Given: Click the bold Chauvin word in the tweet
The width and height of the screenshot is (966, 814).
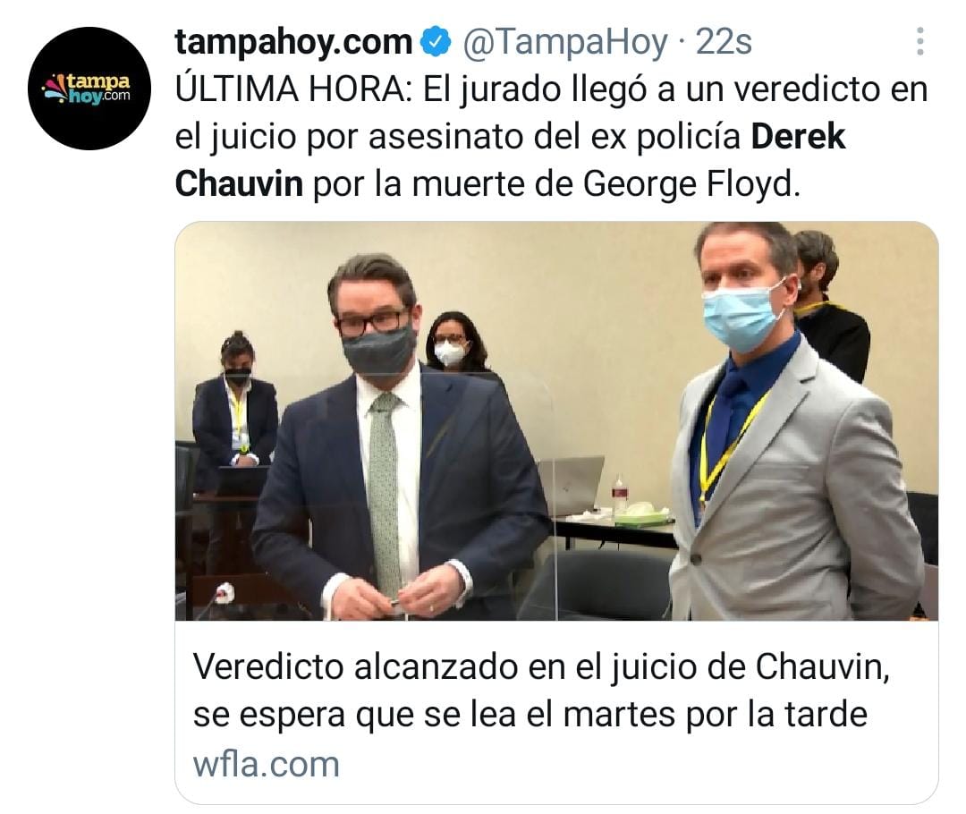Looking at the screenshot, I should coord(239,183).
